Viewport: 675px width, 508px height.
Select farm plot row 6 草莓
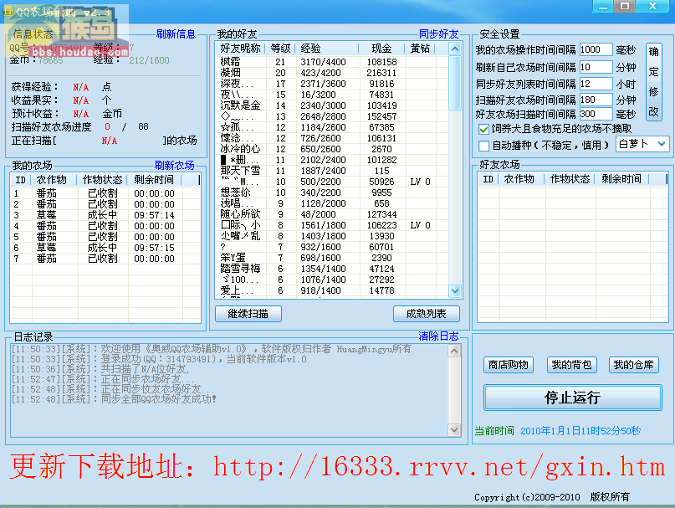click(x=105, y=248)
